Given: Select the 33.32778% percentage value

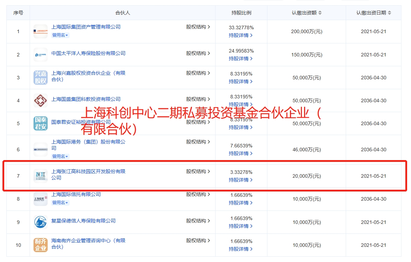Looking at the screenshot, I should click(241, 28).
